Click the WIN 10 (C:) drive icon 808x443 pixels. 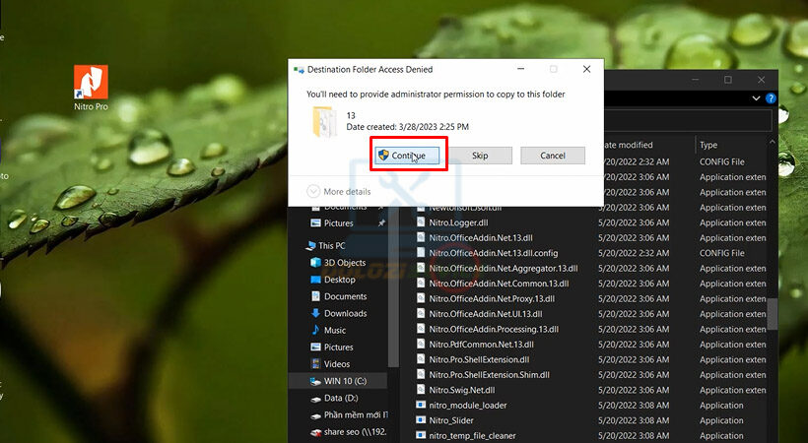(x=315, y=382)
